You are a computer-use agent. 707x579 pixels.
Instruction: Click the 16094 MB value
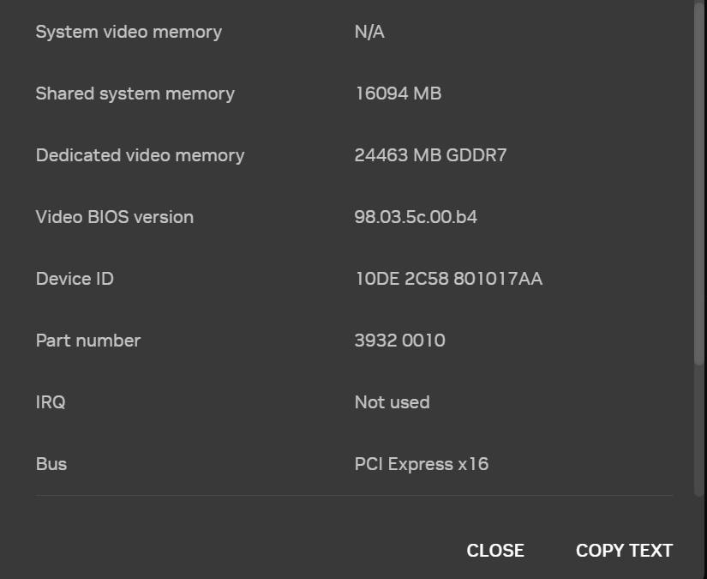click(398, 93)
